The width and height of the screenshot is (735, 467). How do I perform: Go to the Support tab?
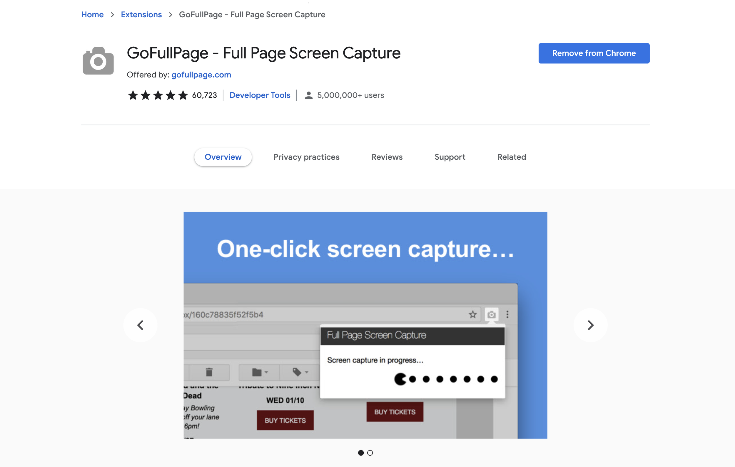(x=450, y=157)
